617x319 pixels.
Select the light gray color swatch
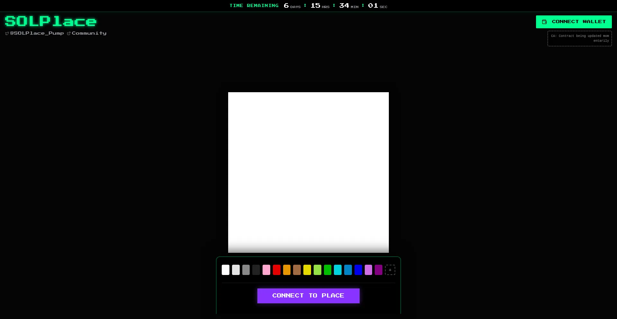point(236,270)
